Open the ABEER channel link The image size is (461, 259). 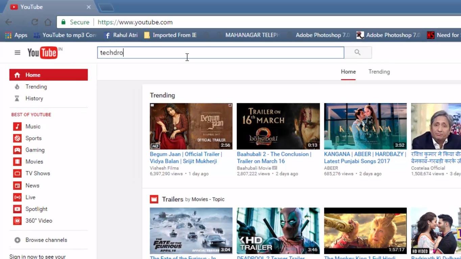tap(331, 168)
